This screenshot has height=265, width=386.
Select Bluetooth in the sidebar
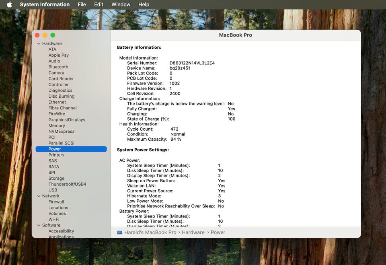coord(58,67)
